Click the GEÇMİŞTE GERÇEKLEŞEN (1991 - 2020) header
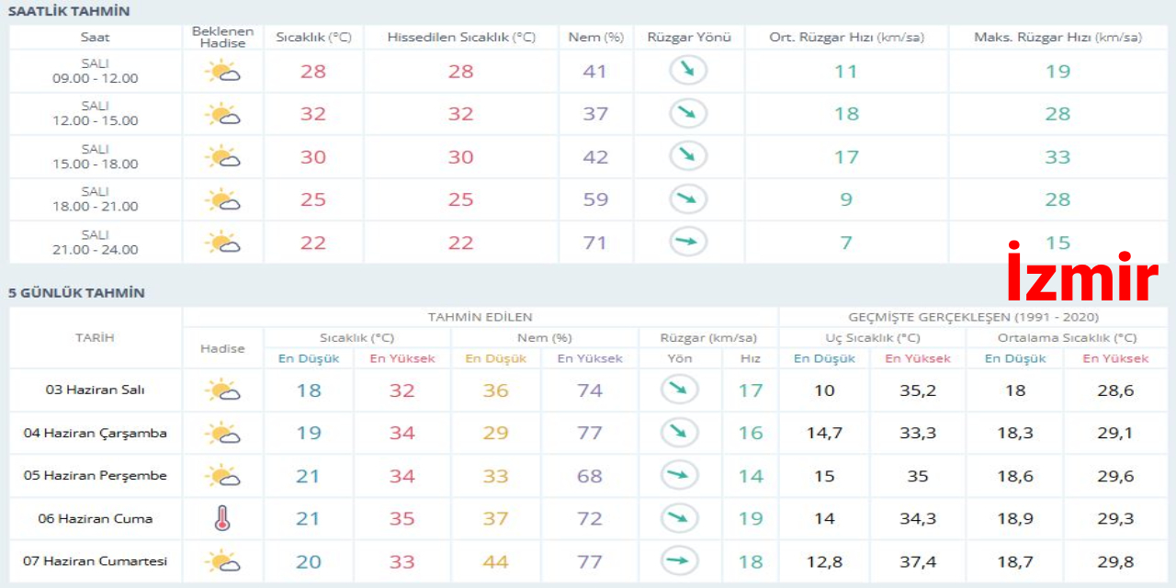 pyautogui.click(x=975, y=317)
